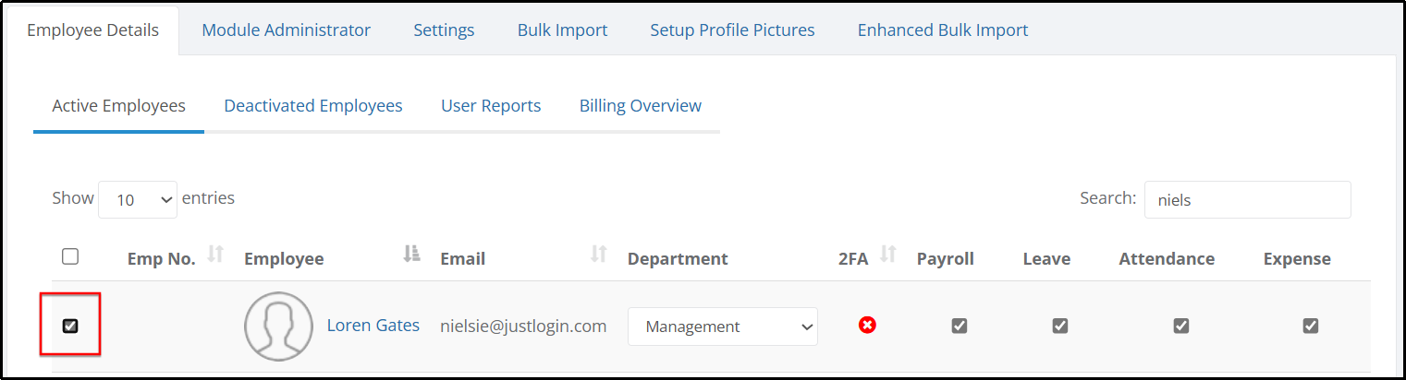
Task: Click the Search field containing niels
Action: [x=1248, y=199]
